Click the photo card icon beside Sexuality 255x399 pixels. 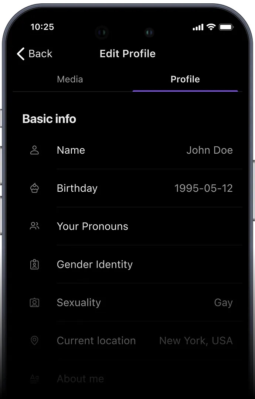34,303
